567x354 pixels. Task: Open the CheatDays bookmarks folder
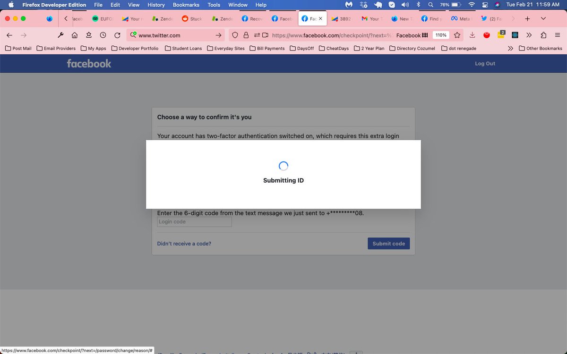[x=334, y=48]
